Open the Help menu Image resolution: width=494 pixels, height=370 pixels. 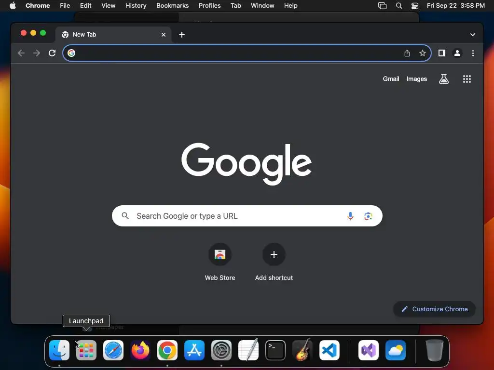click(x=290, y=5)
